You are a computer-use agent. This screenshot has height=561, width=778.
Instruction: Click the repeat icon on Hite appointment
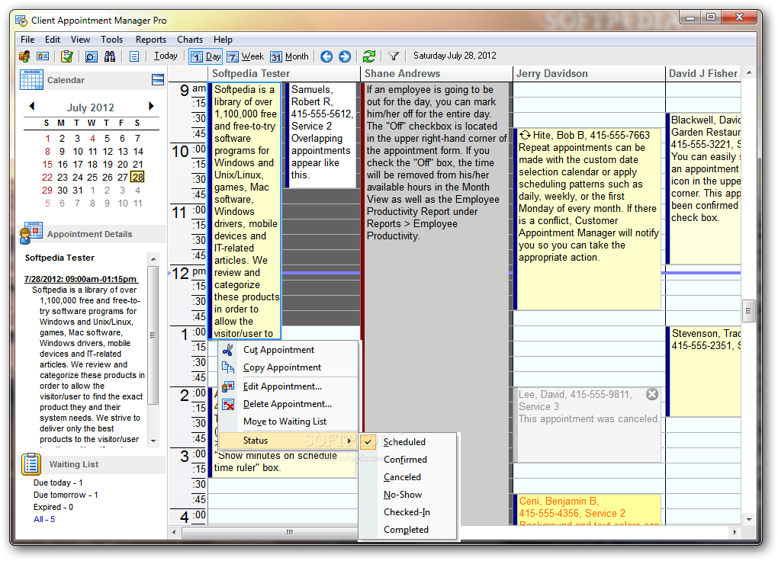tap(525, 135)
